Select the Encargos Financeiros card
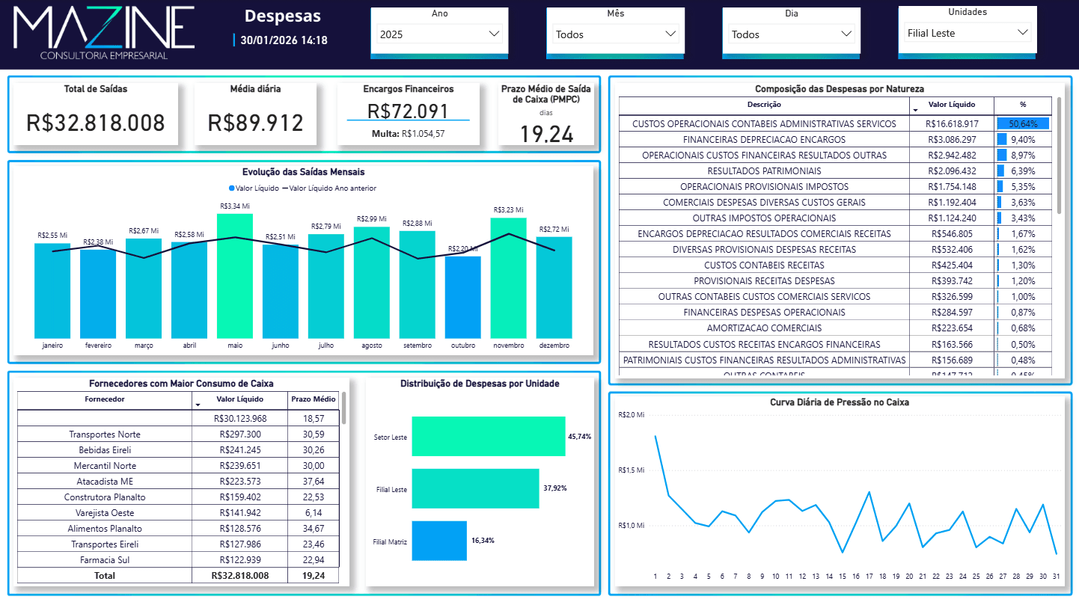 click(408, 112)
